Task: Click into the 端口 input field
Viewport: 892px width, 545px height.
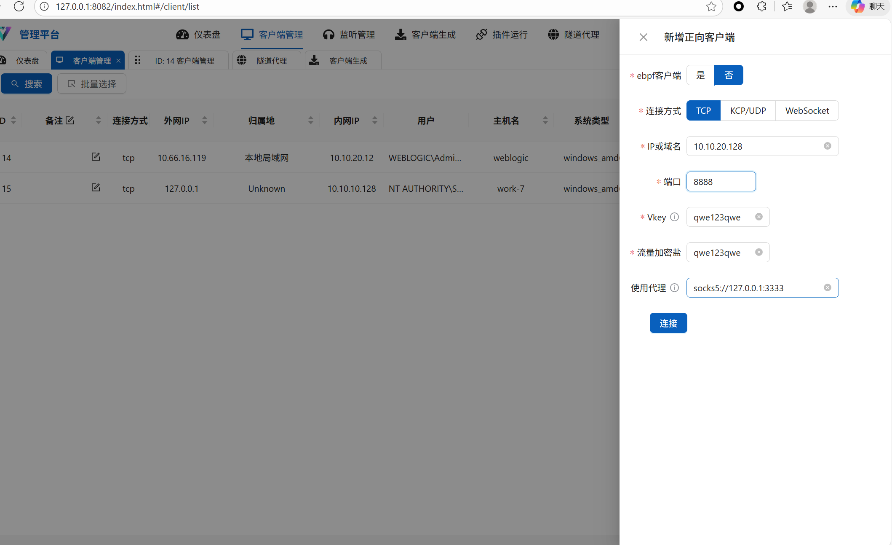Action: tap(721, 182)
